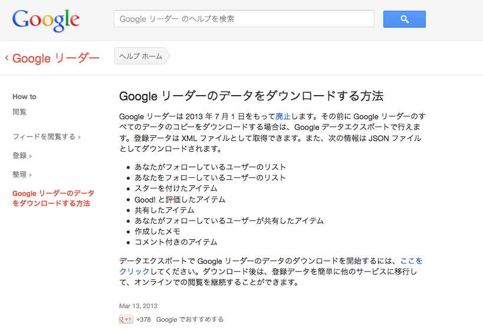The image size is (483, 333).
Task: Select sidebar item Google リーダーのデータをダウンロードする方法
Action: point(53,198)
